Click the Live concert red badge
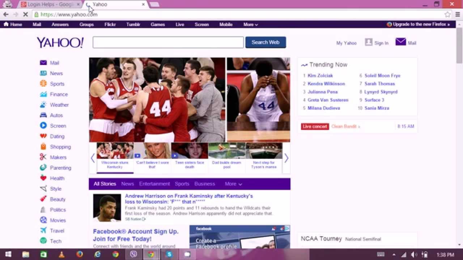This screenshot has height=260, width=463. [x=315, y=126]
